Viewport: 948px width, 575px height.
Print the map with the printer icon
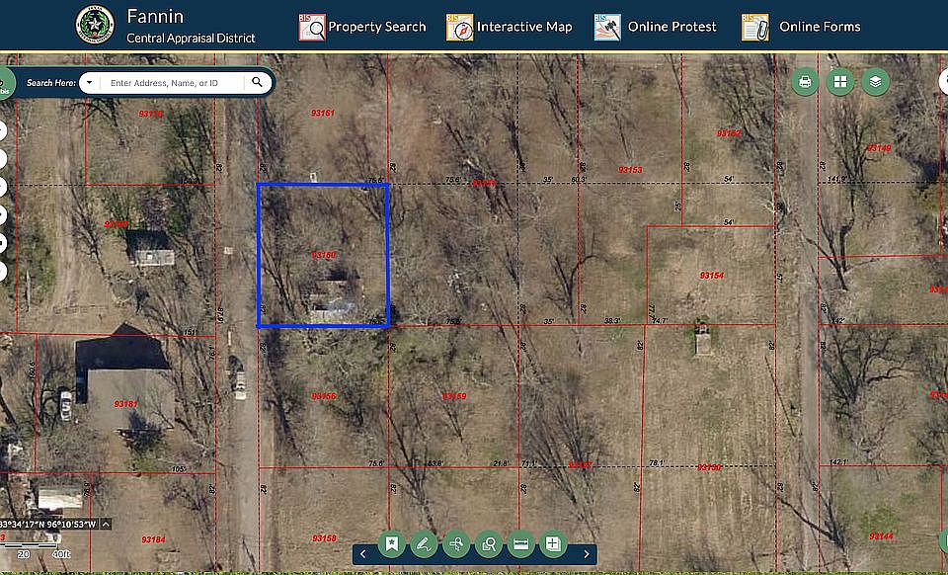pyautogui.click(x=805, y=82)
